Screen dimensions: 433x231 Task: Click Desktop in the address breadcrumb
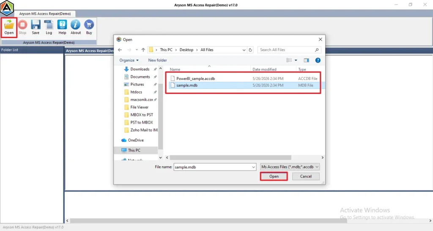[186, 50]
